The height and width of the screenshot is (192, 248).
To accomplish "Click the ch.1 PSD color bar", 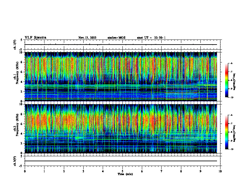I will tap(227, 80).
